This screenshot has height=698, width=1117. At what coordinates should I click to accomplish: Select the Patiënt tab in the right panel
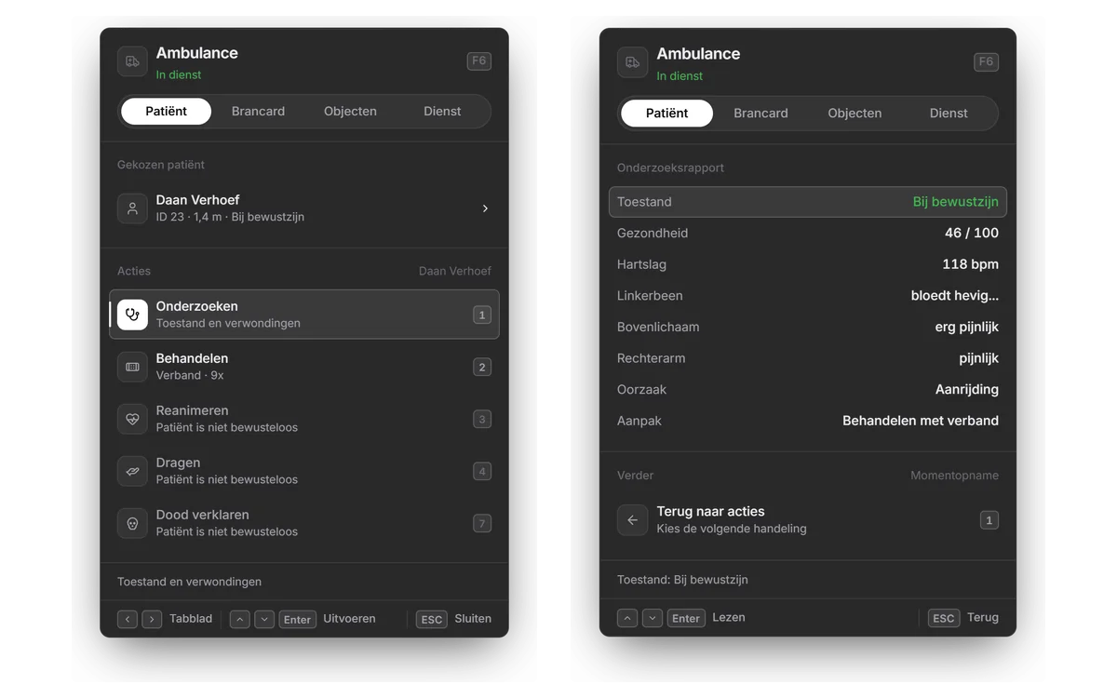(x=666, y=113)
